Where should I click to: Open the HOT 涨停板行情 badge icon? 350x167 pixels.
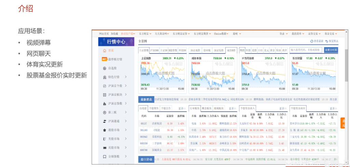click(x=105, y=59)
